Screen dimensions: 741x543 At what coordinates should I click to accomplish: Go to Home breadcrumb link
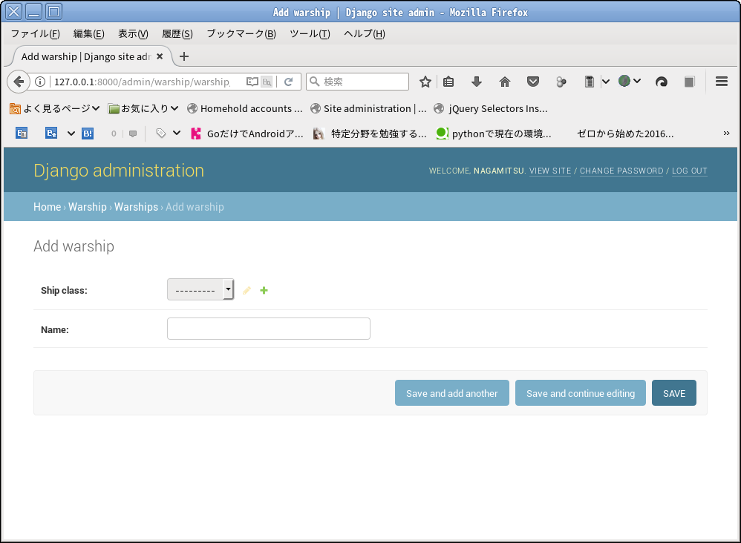pos(48,207)
